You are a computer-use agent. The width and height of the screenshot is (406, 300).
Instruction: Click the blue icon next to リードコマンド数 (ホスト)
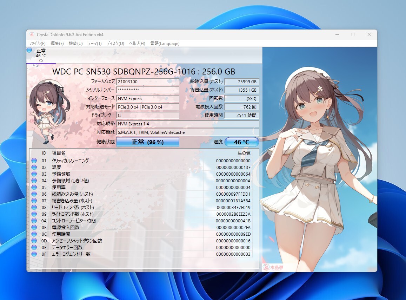pos(34,207)
